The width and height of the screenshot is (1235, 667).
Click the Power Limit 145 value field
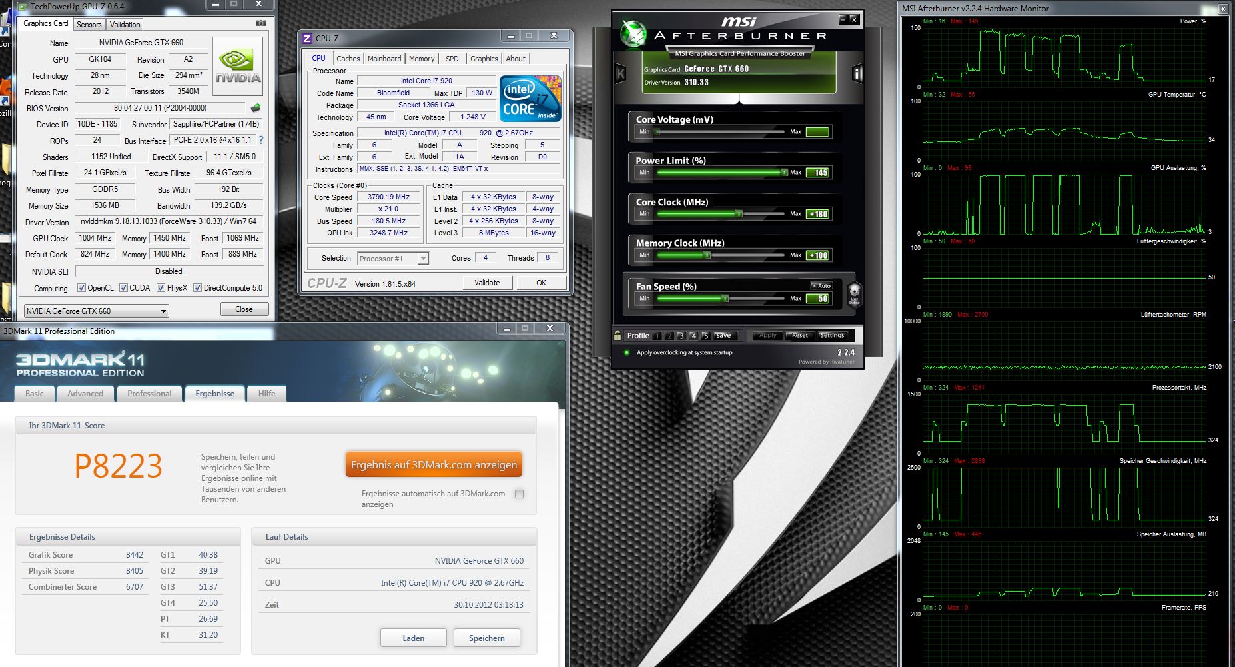coord(817,173)
